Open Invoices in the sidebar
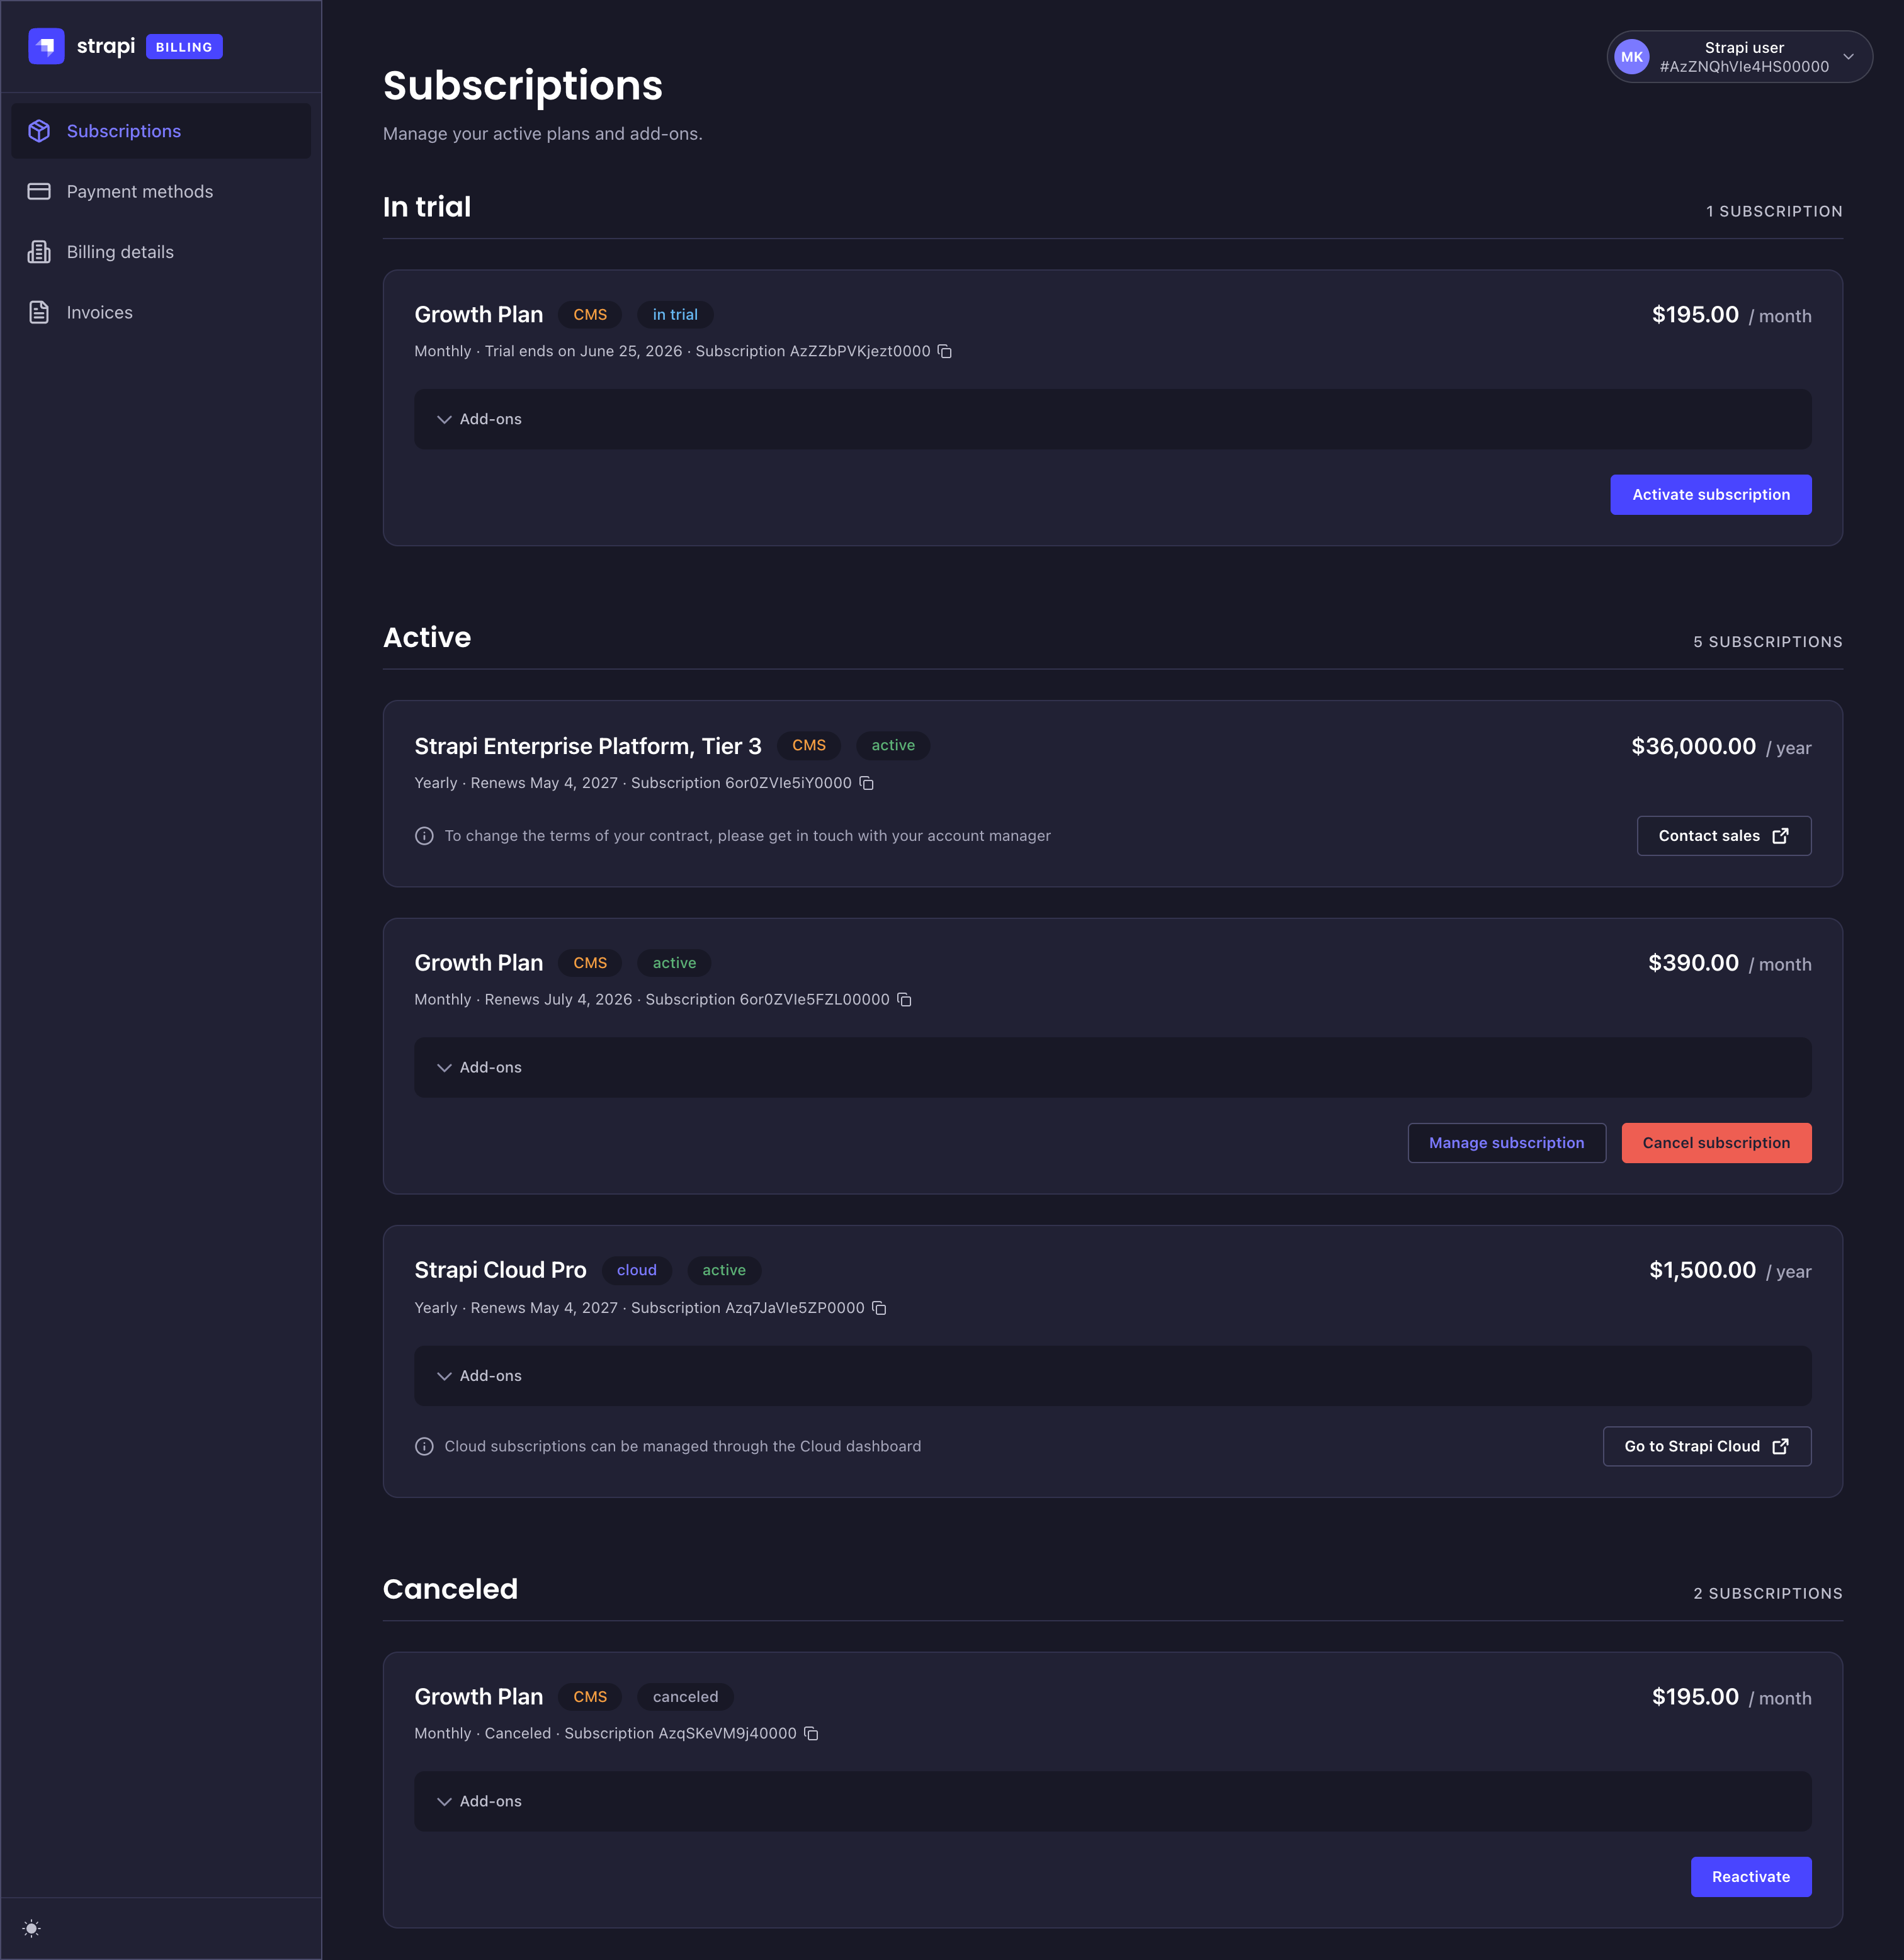This screenshot has height=1960, width=1904. coord(161,312)
